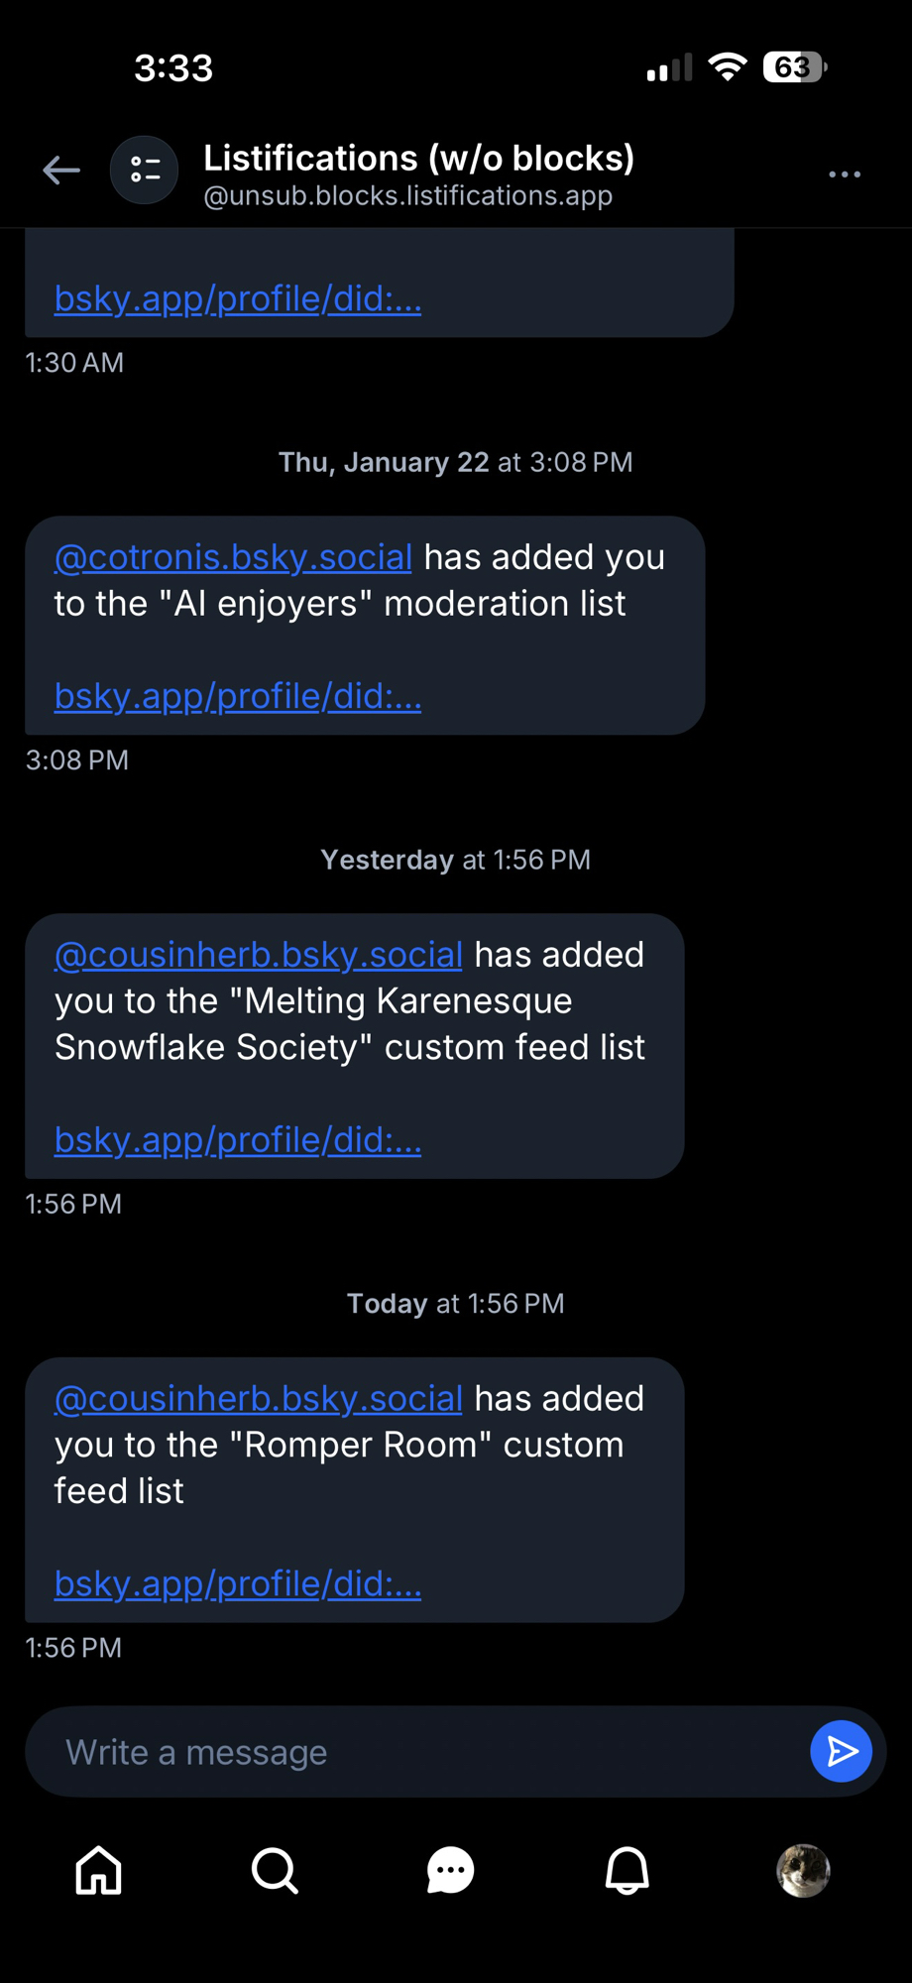Open the Notifications bell tab
Viewport: 912px width, 1983px height.
[627, 1871]
